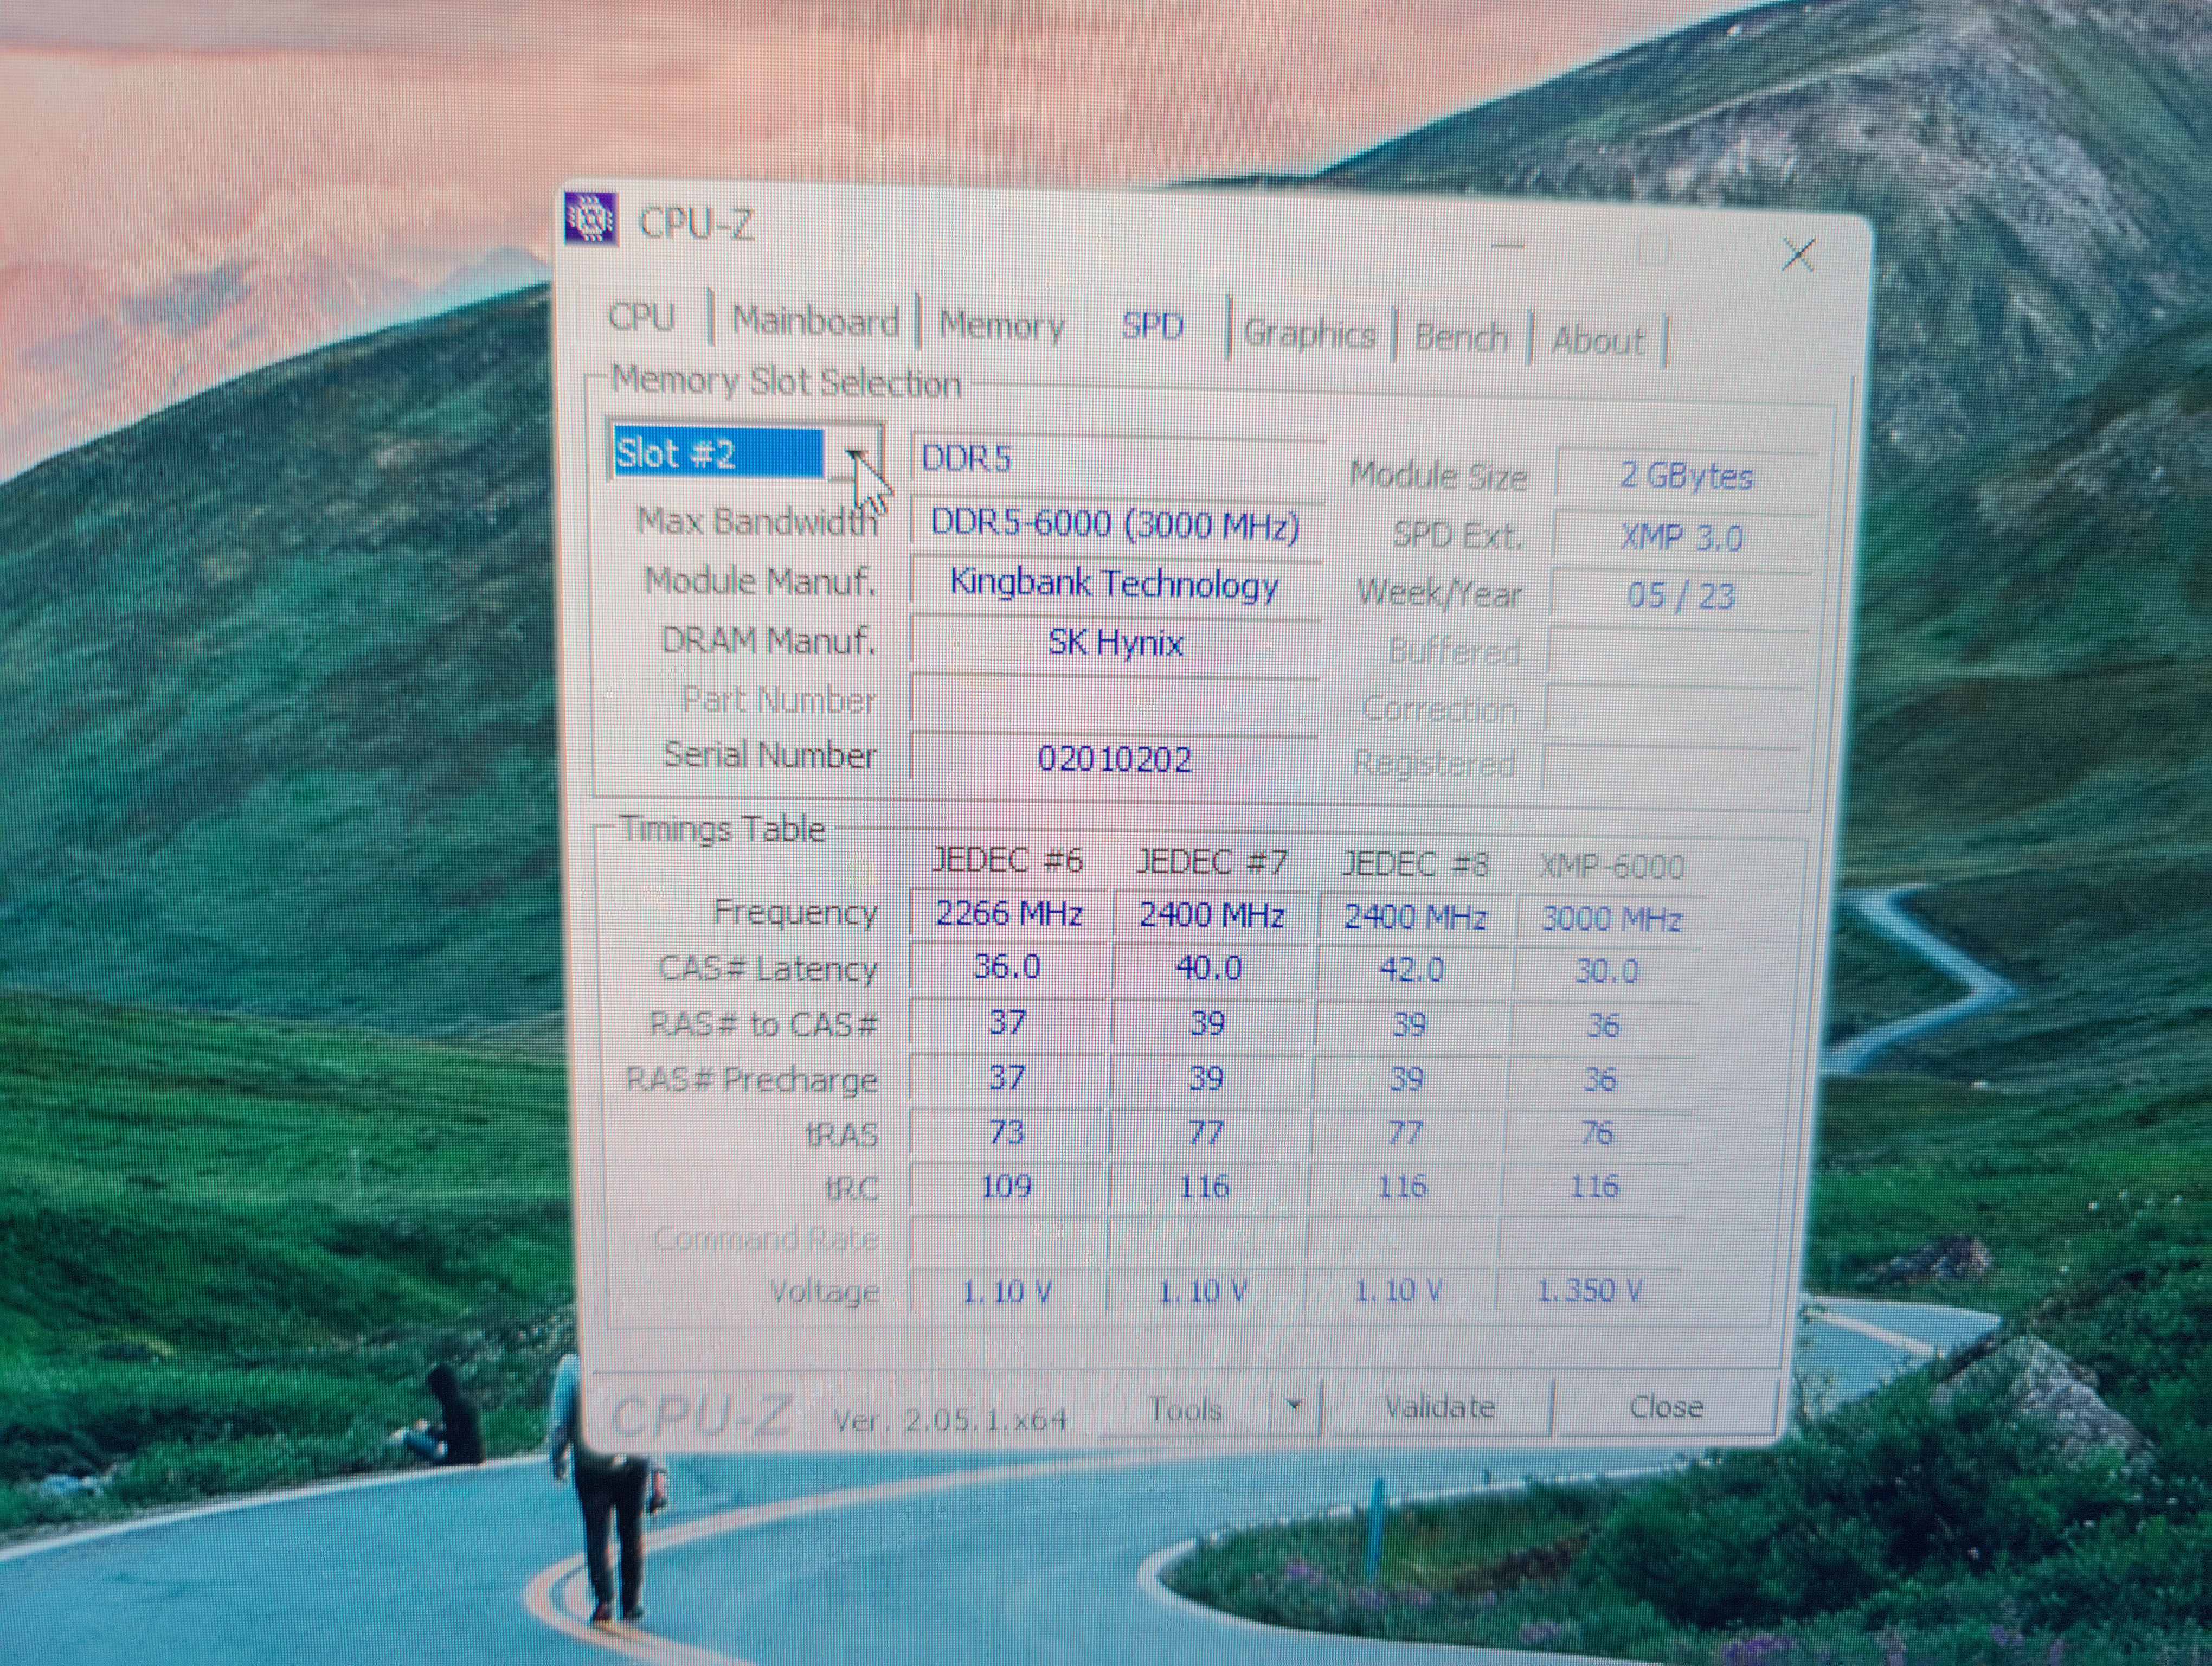The width and height of the screenshot is (2212, 1666).
Task: Open the Bench tab
Action: tap(1460, 338)
